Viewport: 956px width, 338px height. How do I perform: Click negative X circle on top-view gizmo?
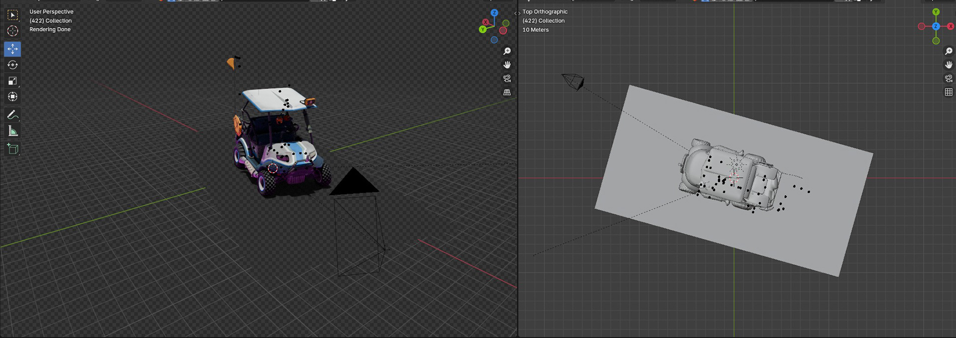[x=922, y=26]
